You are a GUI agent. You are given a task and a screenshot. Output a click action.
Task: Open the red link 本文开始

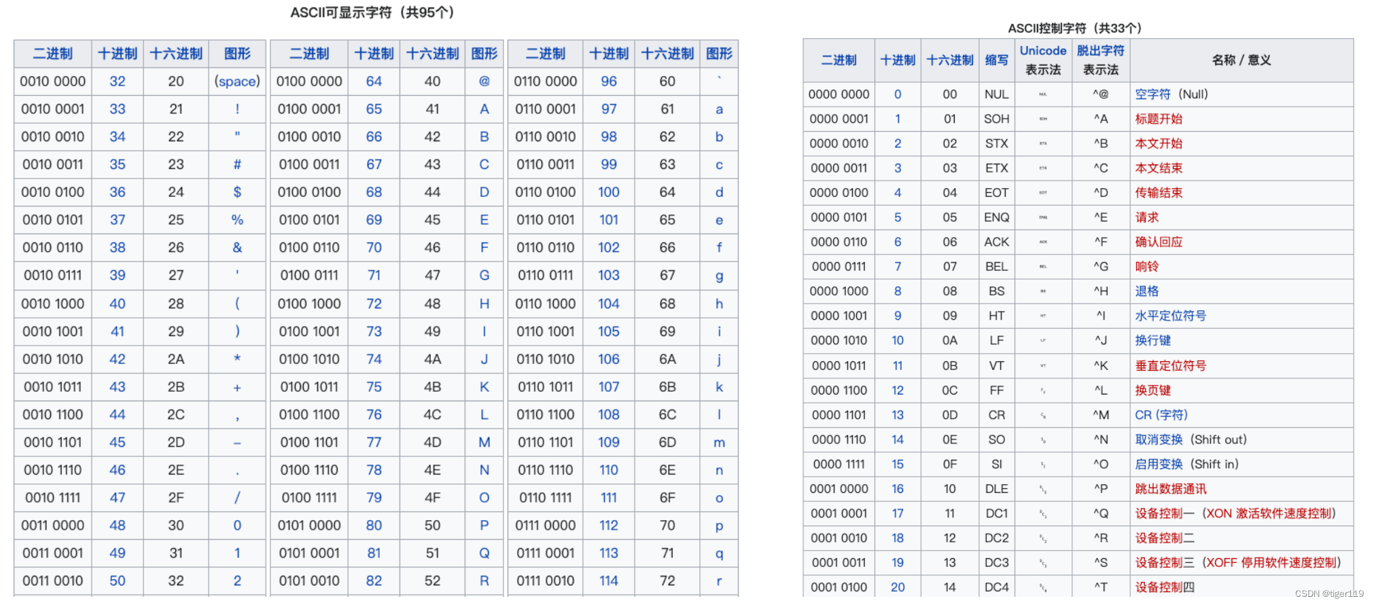coord(1159,143)
